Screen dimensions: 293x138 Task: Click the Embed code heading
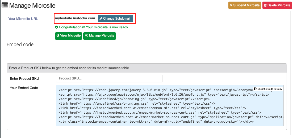tap(20, 44)
